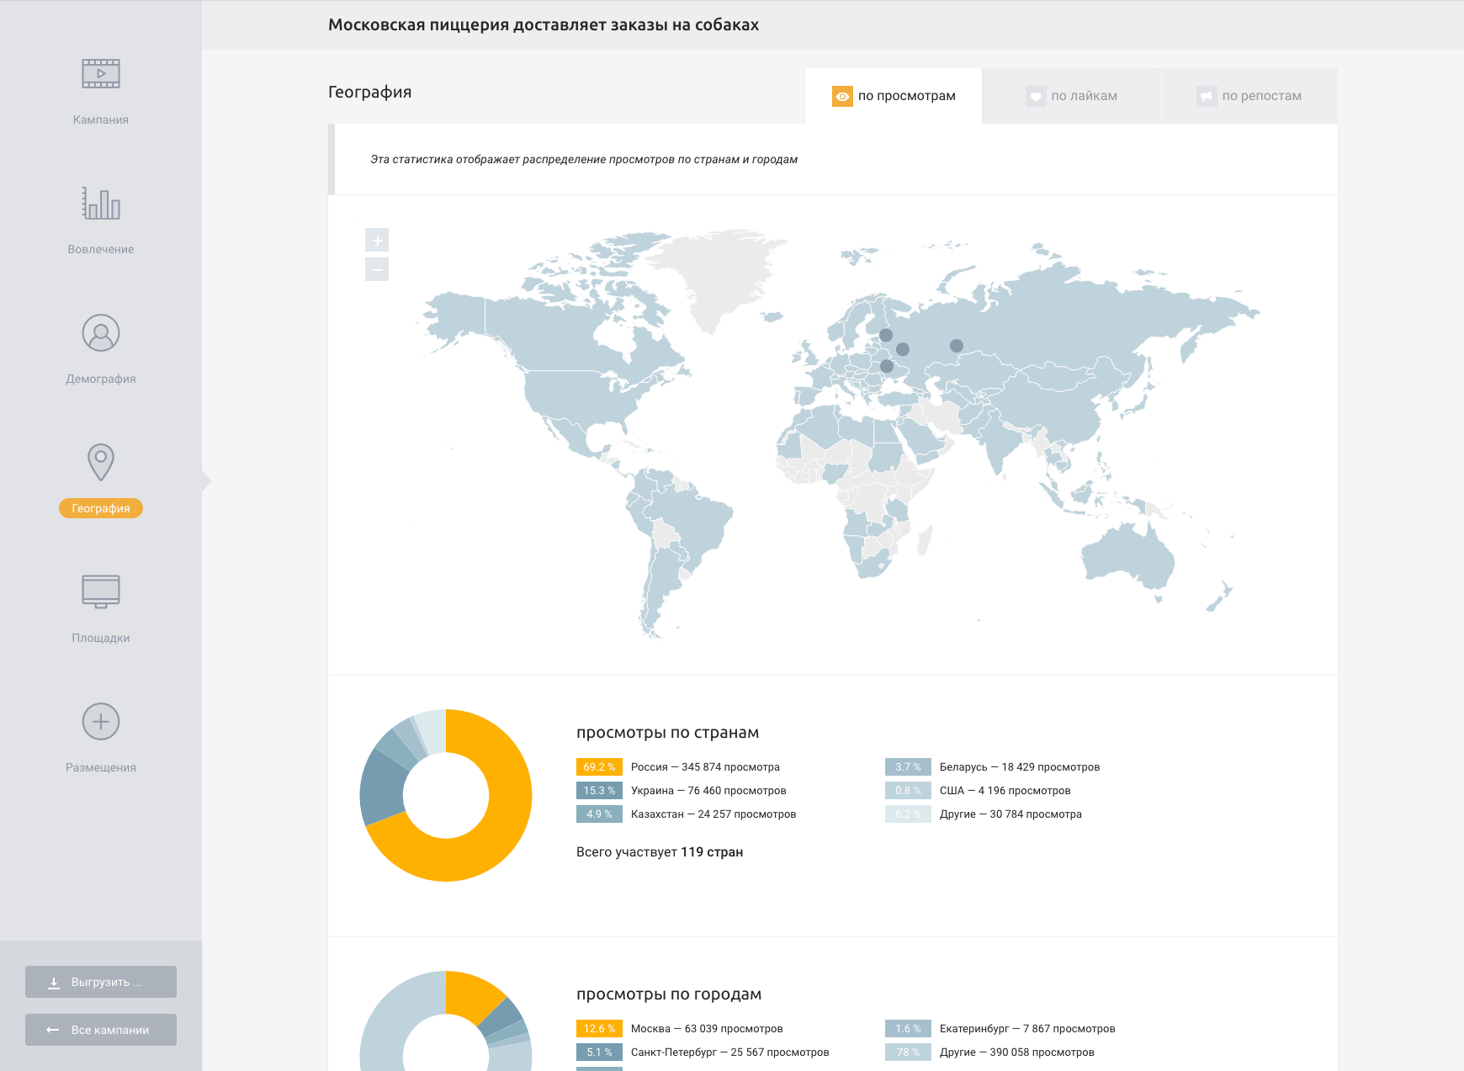Switch to по репостам tab
This screenshot has height=1071, width=1464.
point(1249,96)
